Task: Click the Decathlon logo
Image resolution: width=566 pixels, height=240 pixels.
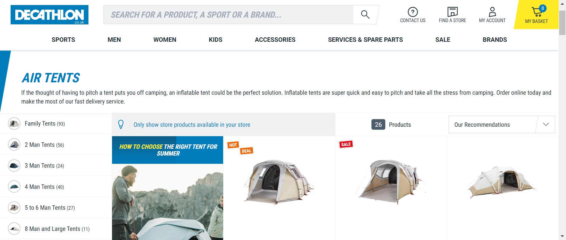Action: pos(50,15)
